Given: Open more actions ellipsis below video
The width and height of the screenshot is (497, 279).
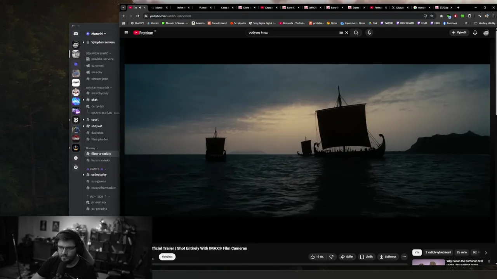Looking at the screenshot, I should pos(404,257).
